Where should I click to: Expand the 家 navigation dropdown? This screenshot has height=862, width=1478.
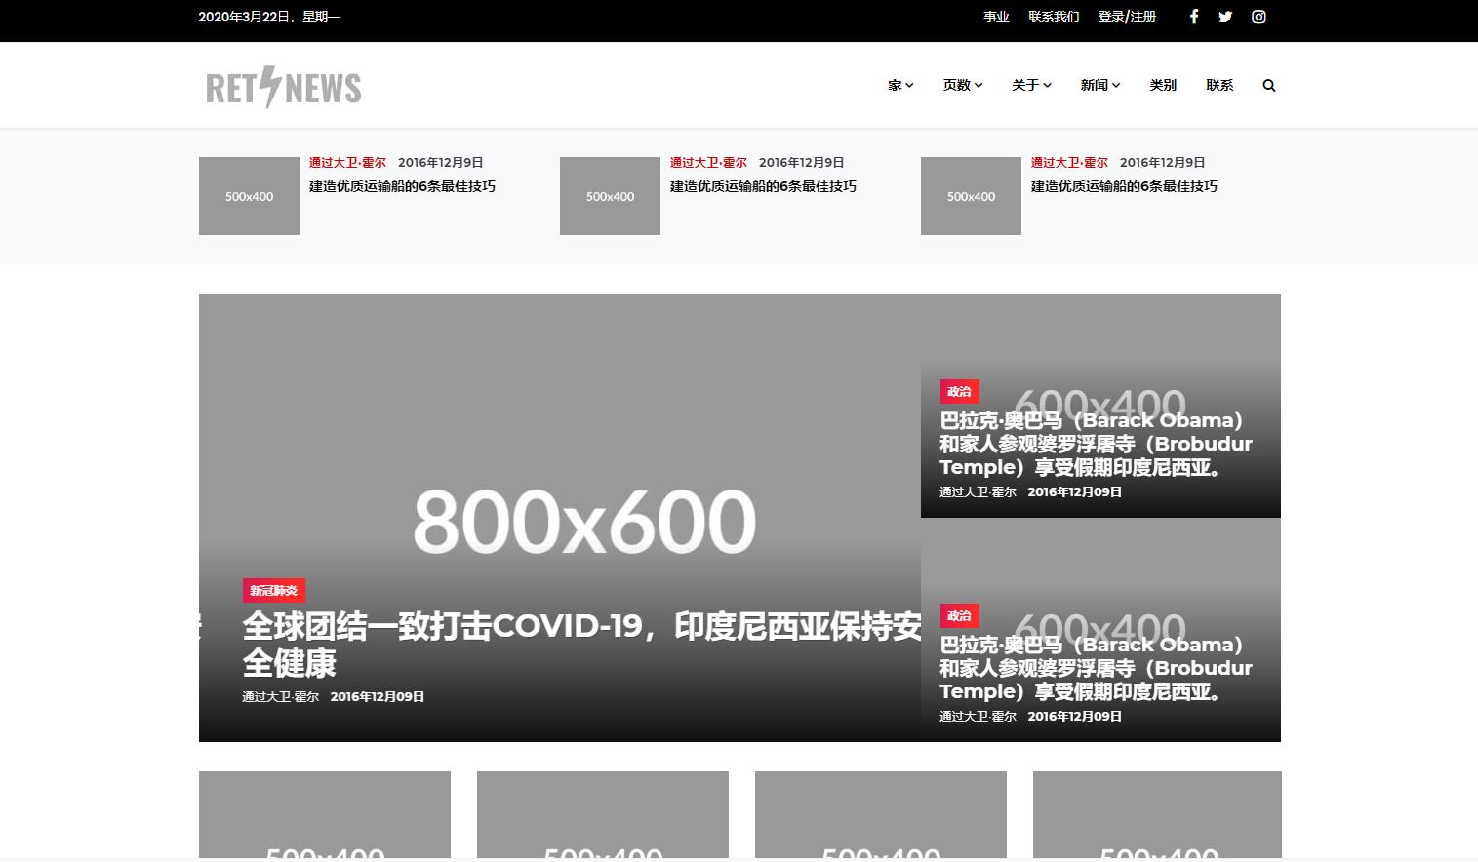899,85
